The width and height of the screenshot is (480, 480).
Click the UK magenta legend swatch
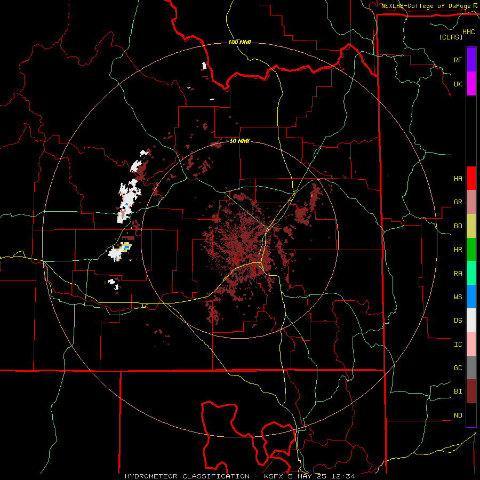coord(471,84)
